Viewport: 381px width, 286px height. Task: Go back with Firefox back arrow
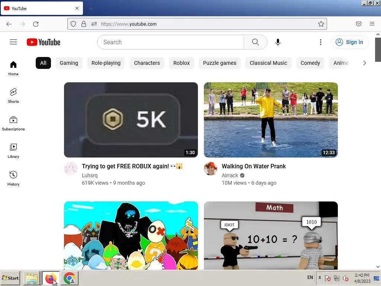tap(9, 24)
